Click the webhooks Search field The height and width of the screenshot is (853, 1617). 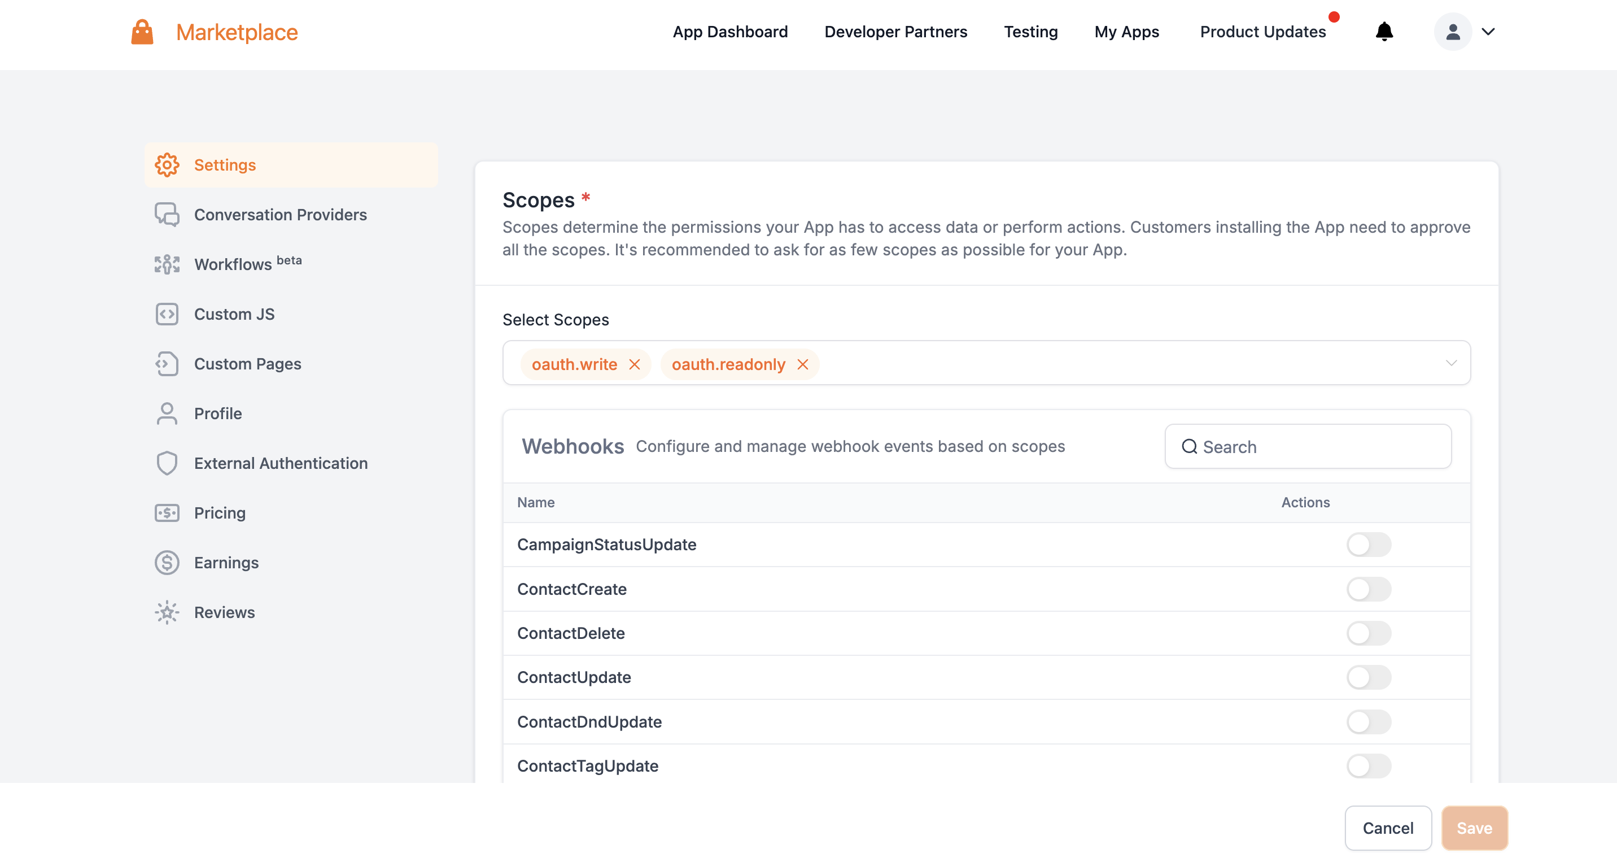pos(1308,446)
